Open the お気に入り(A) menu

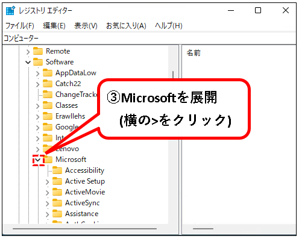[126, 26]
